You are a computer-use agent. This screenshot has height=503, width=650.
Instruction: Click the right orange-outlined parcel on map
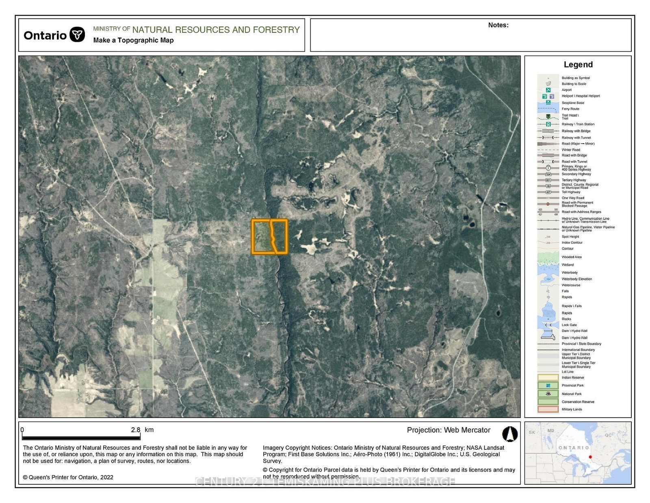[281, 236]
